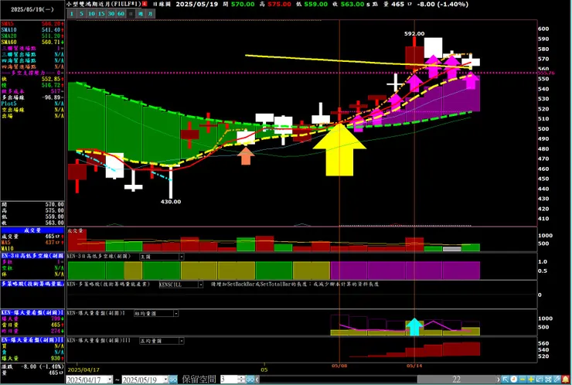Screen dimensions: 572x385
Task: Click the SMA10 indicator row
Action: 32,29
